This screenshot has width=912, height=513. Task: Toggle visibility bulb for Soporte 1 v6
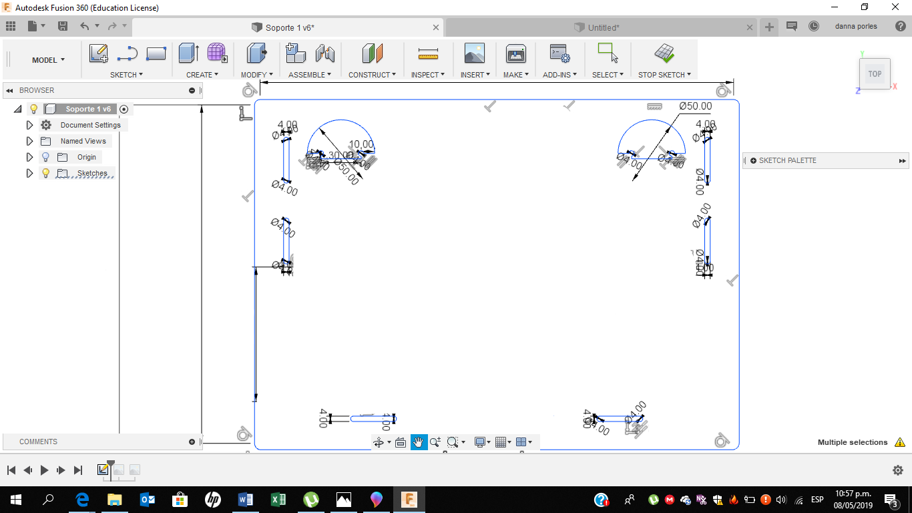(x=34, y=109)
